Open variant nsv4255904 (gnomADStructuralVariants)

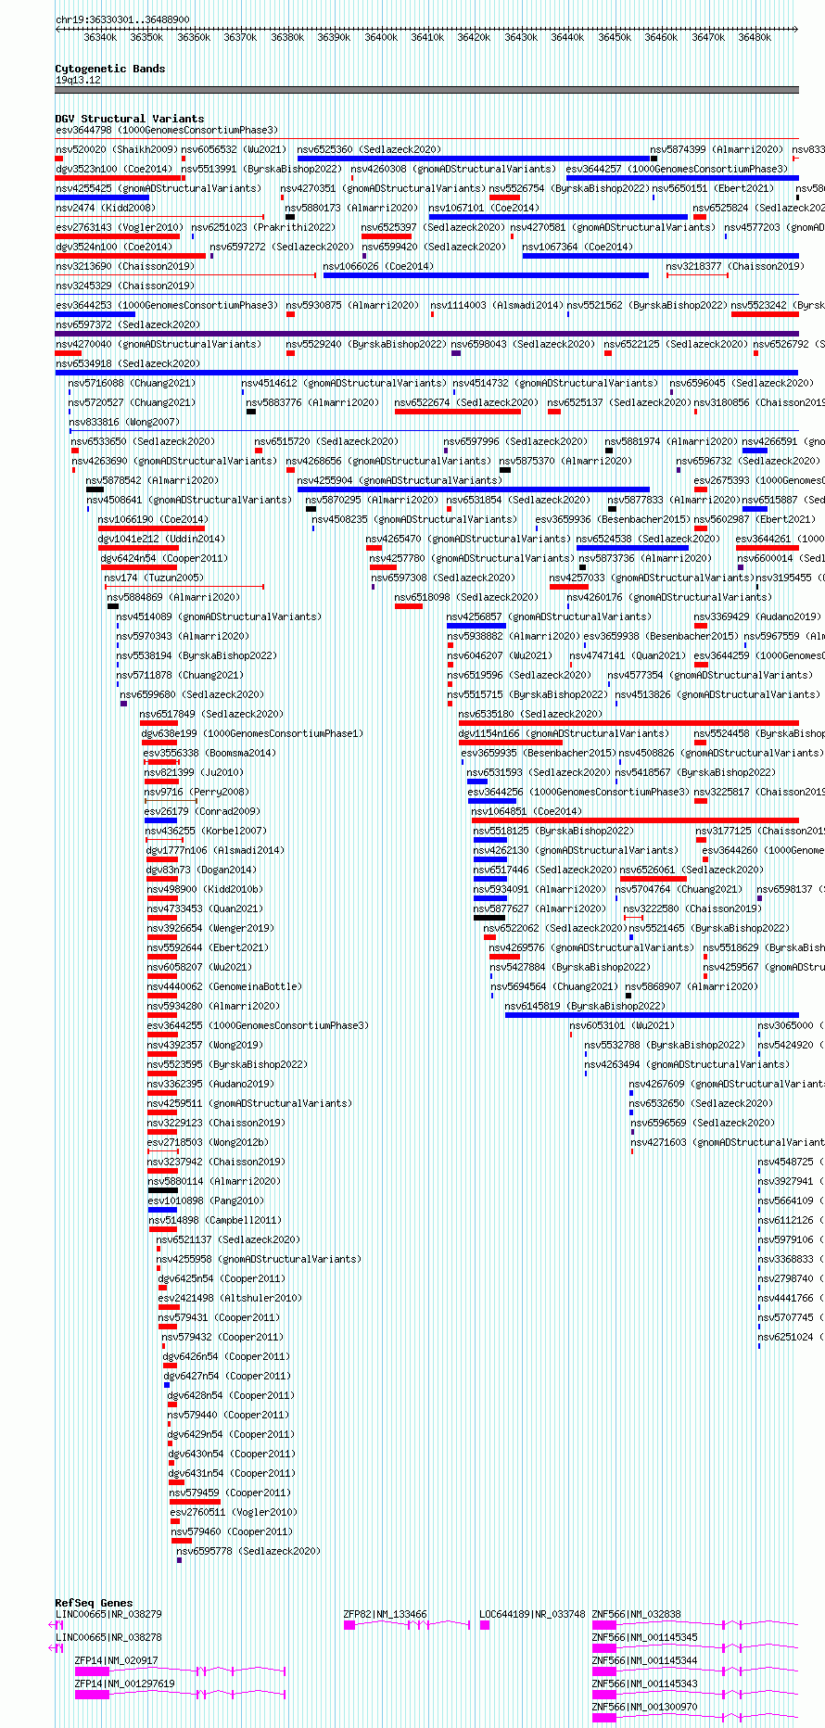[400, 480]
